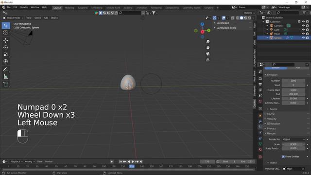Click the pan view hand icon
311x175 pixels.
[207, 48]
